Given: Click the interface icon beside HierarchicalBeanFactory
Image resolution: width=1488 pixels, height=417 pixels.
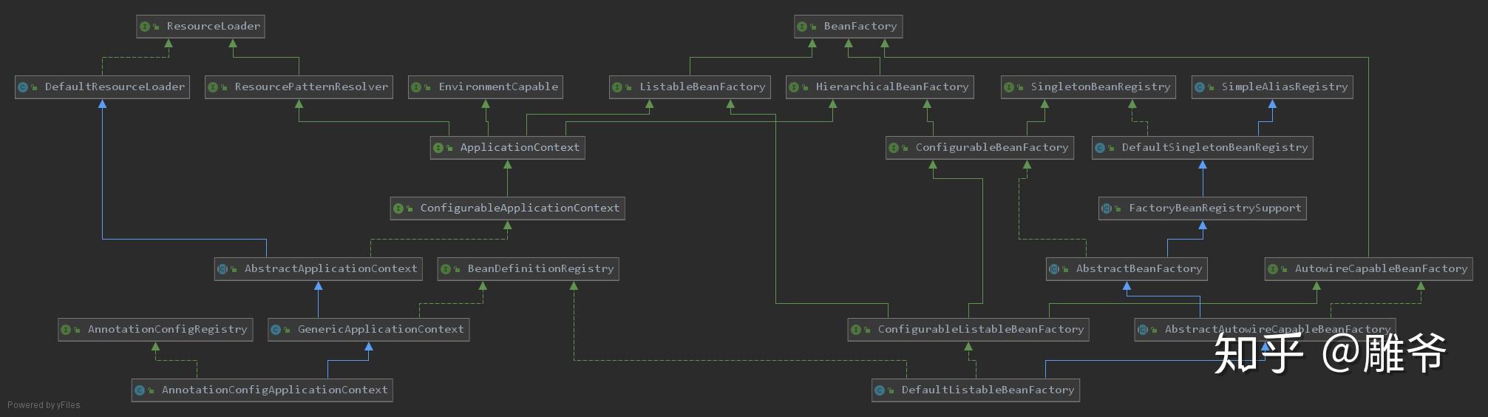Looking at the screenshot, I should pos(794,87).
